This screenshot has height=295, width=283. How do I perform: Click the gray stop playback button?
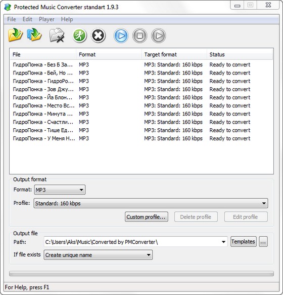139,35
